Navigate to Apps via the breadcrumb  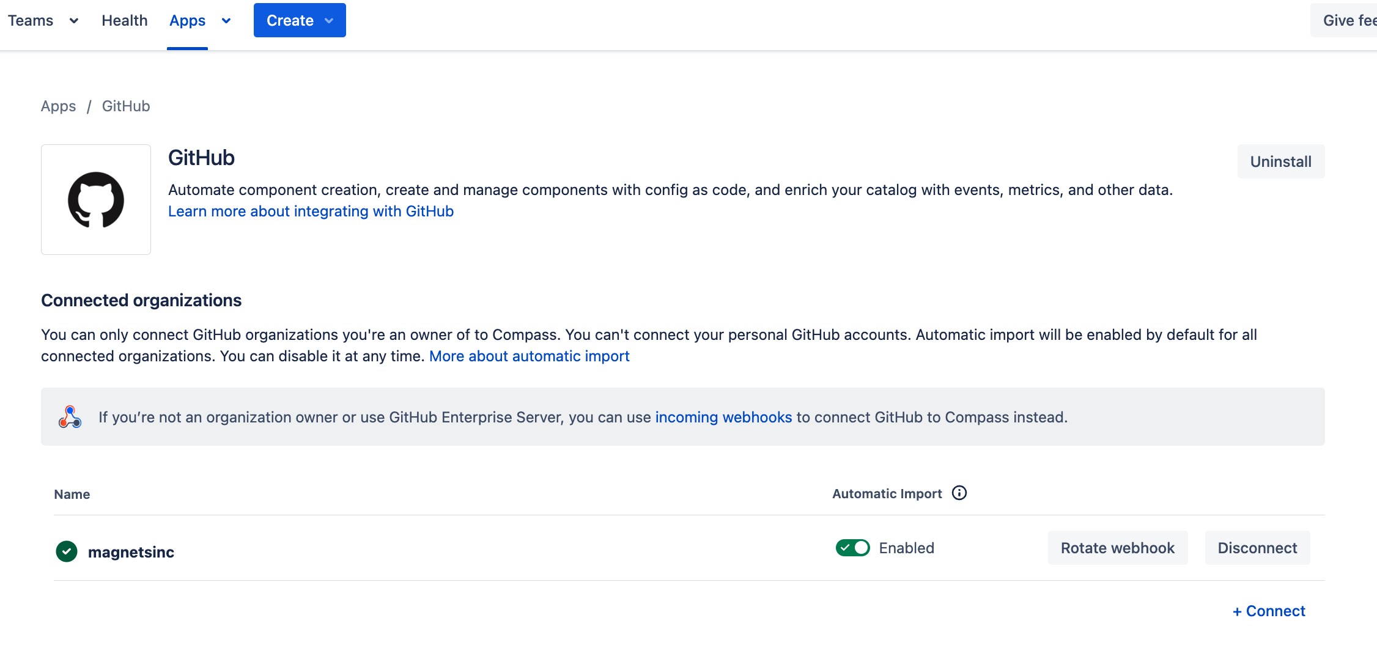tap(58, 106)
